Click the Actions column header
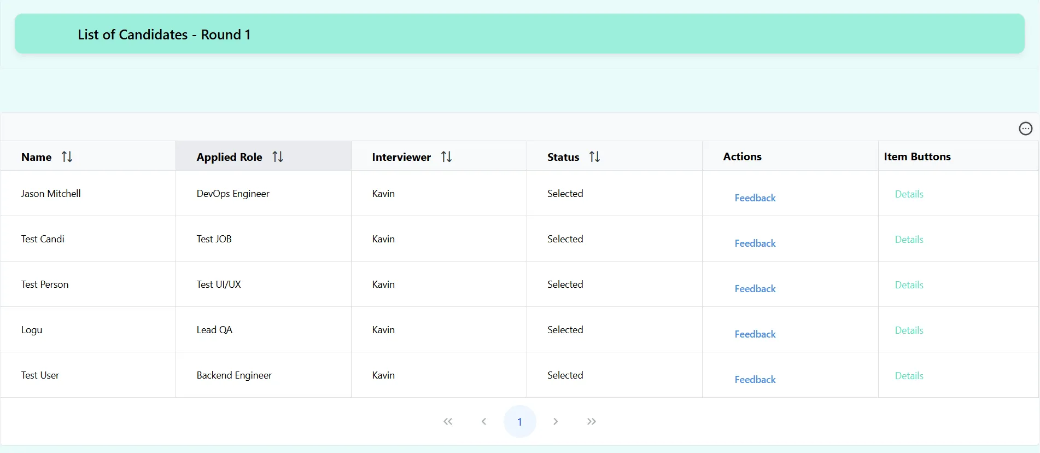 742,156
